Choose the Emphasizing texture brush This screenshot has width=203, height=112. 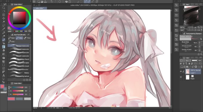pyautogui.click(x=19, y=76)
